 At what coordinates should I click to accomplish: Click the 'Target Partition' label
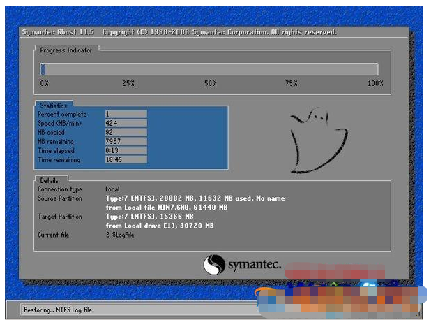60,217
